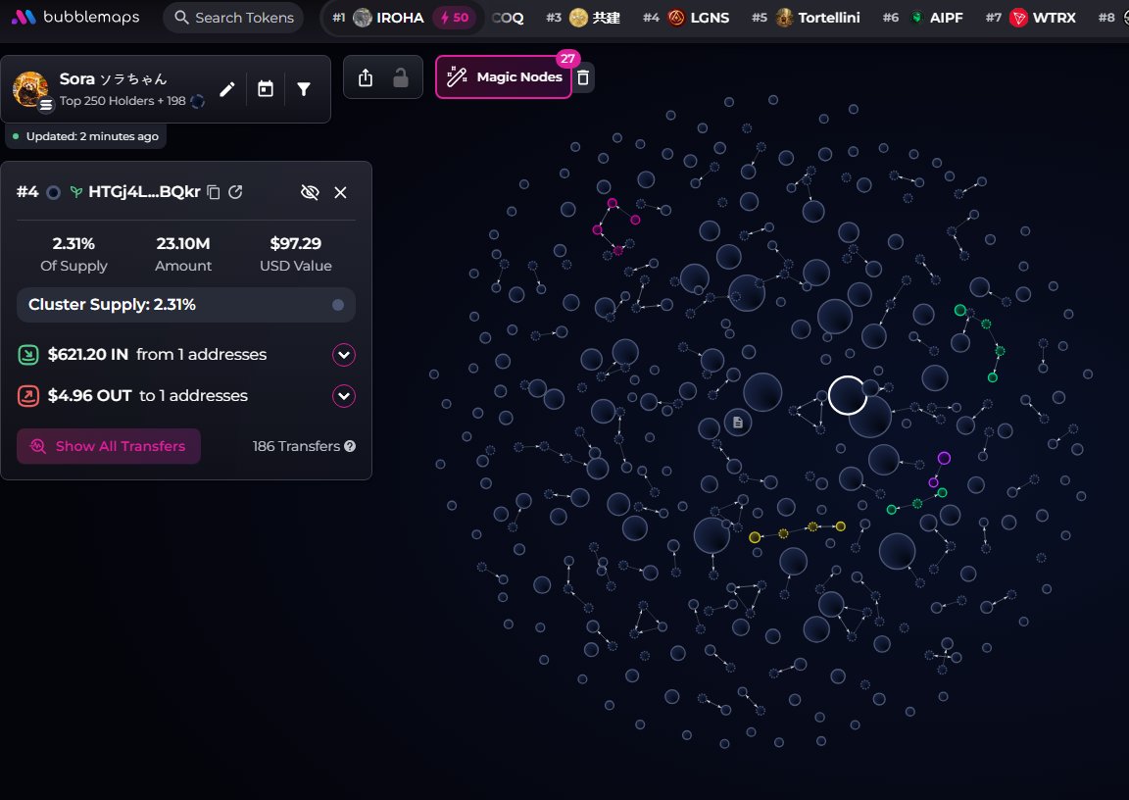Click the pencil edit icon
Screen dimensions: 1129x800
pyautogui.click(x=226, y=89)
